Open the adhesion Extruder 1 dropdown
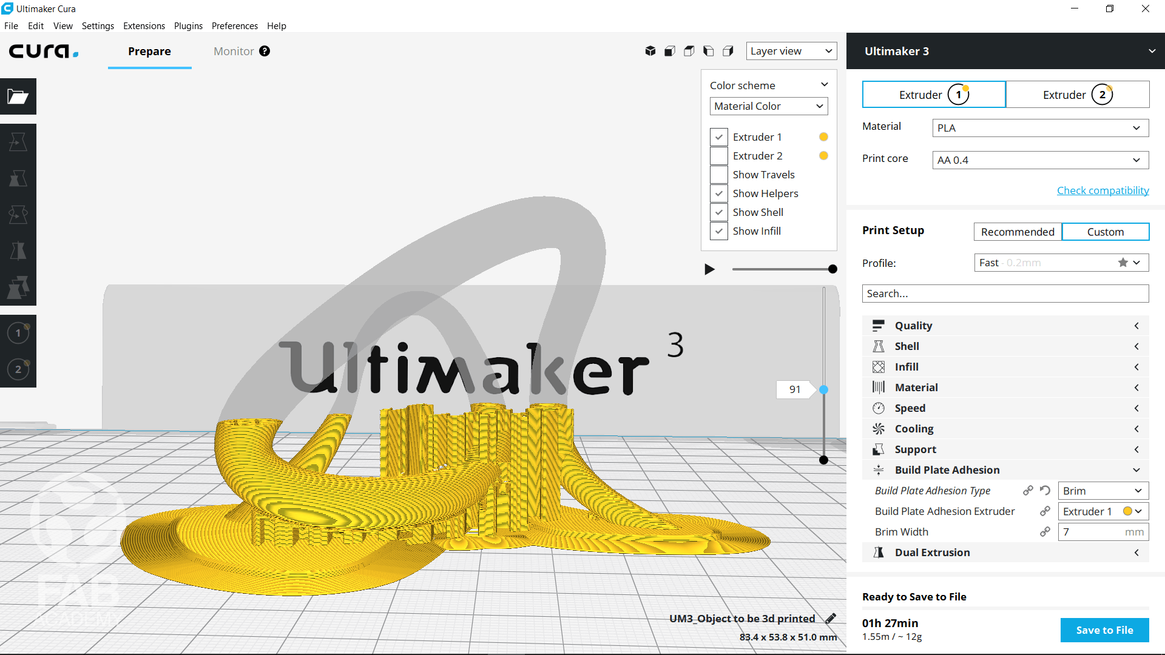The width and height of the screenshot is (1165, 655). click(x=1103, y=511)
